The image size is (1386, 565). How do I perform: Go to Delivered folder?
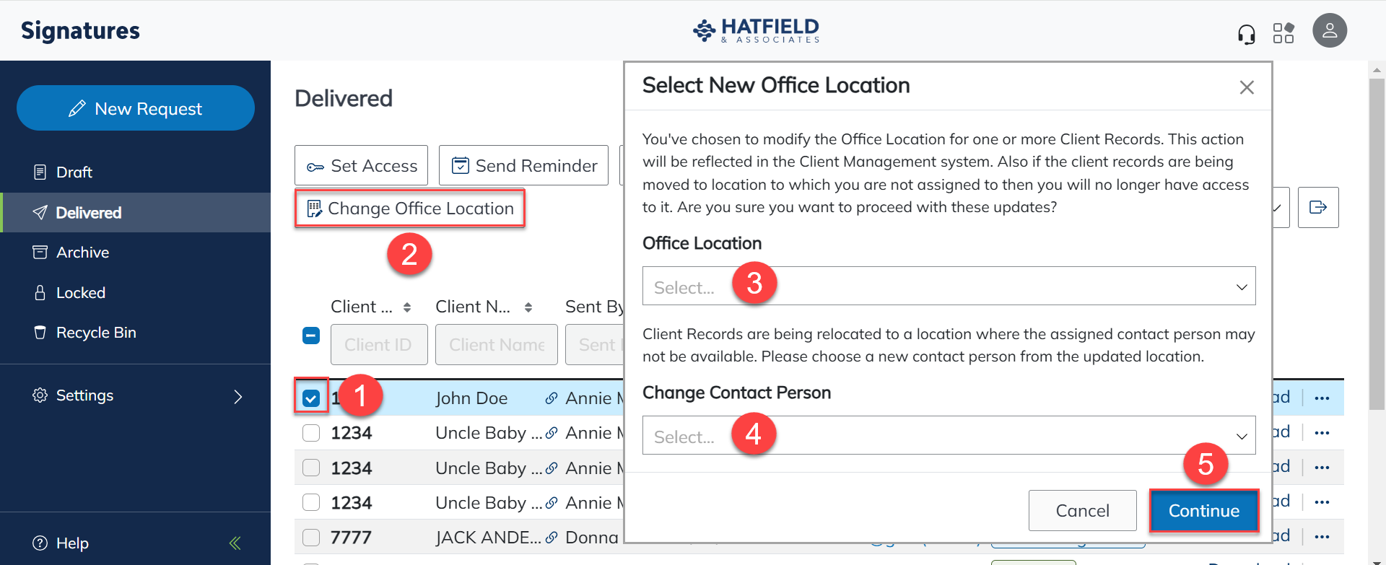[x=136, y=213]
